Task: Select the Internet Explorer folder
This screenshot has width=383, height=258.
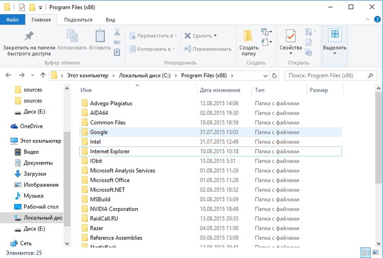Action: tap(210, 152)
